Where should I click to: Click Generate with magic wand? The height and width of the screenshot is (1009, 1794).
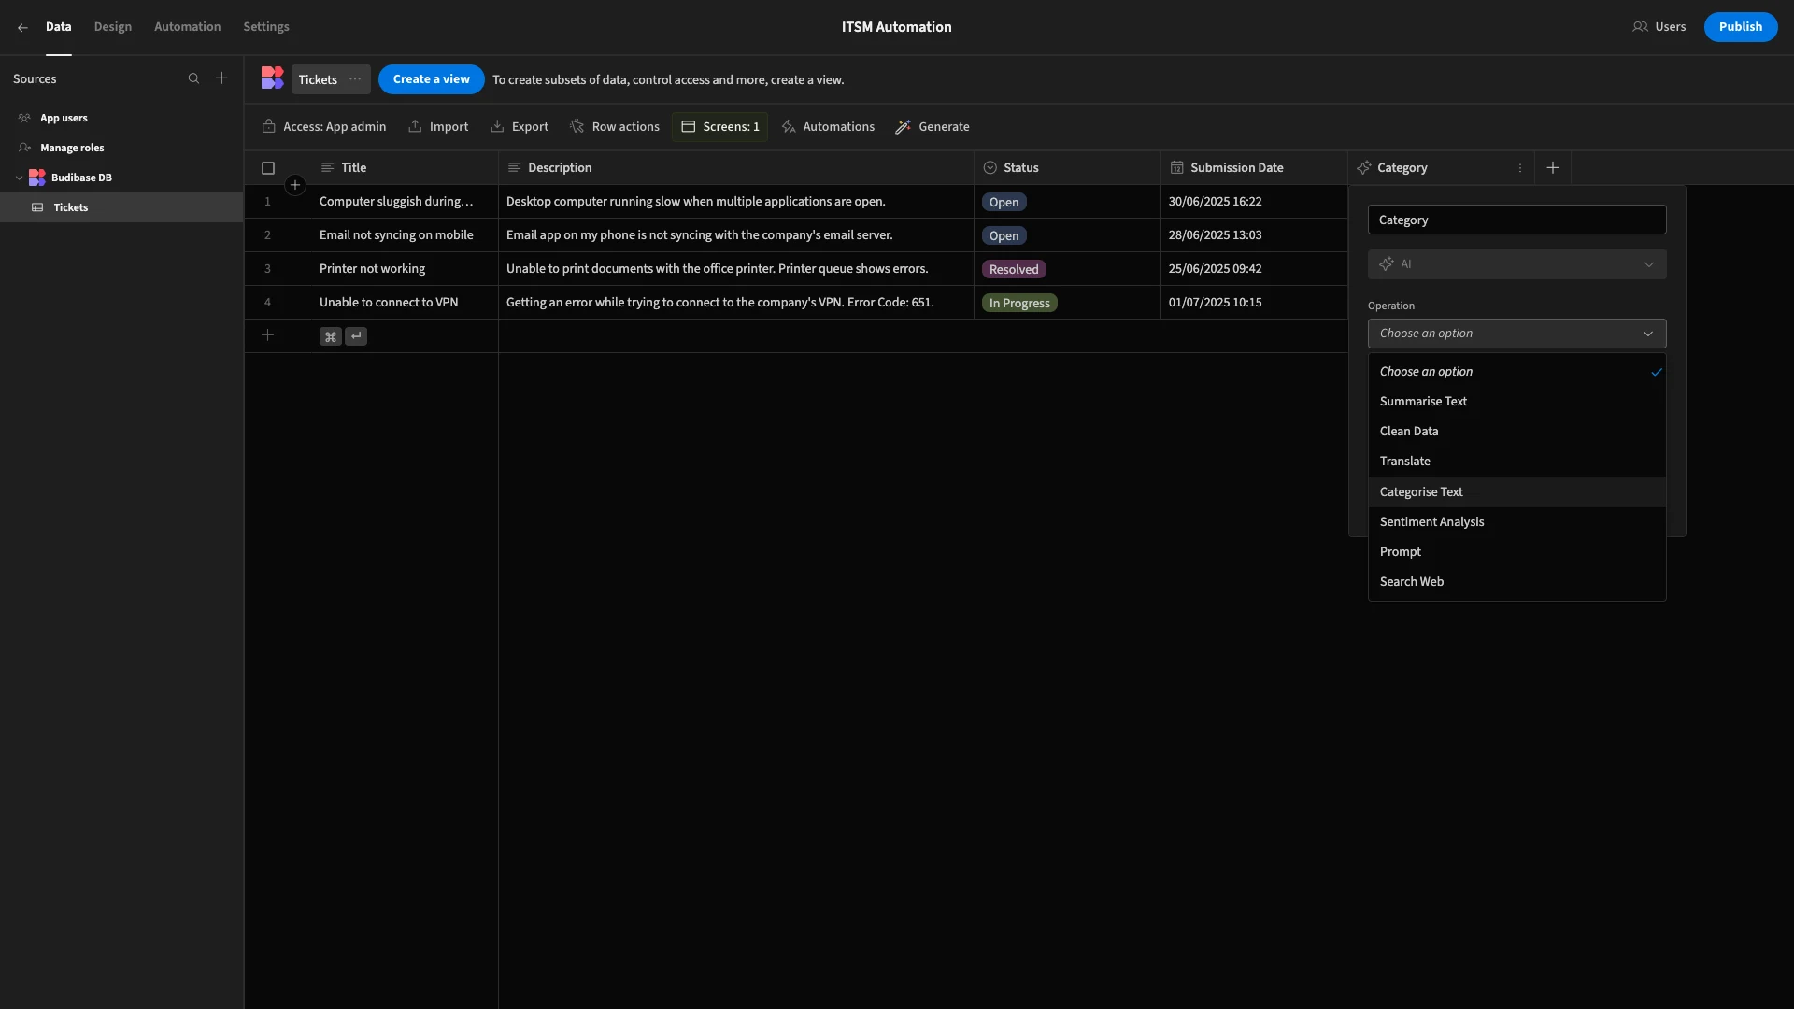[x=933, y=127]
